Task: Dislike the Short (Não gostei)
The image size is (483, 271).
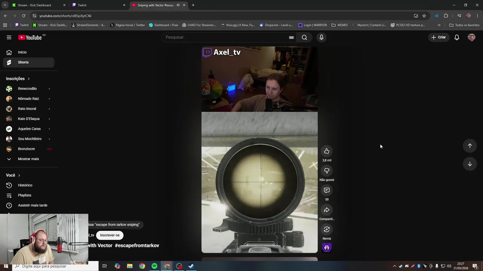Action: click(x=327, y=171)
